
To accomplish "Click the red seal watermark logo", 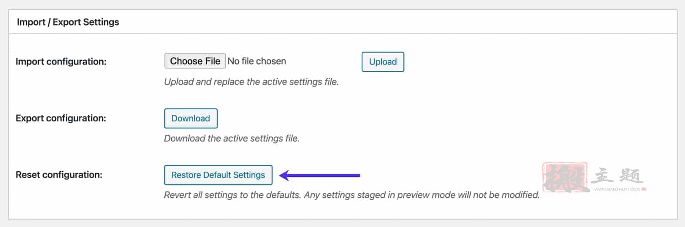I will pyautogui.click(x=565, y=176).
